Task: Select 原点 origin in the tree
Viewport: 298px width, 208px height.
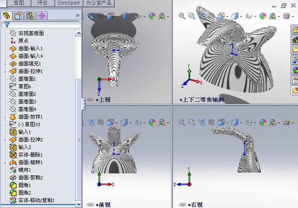Action: tap(23, 41)
